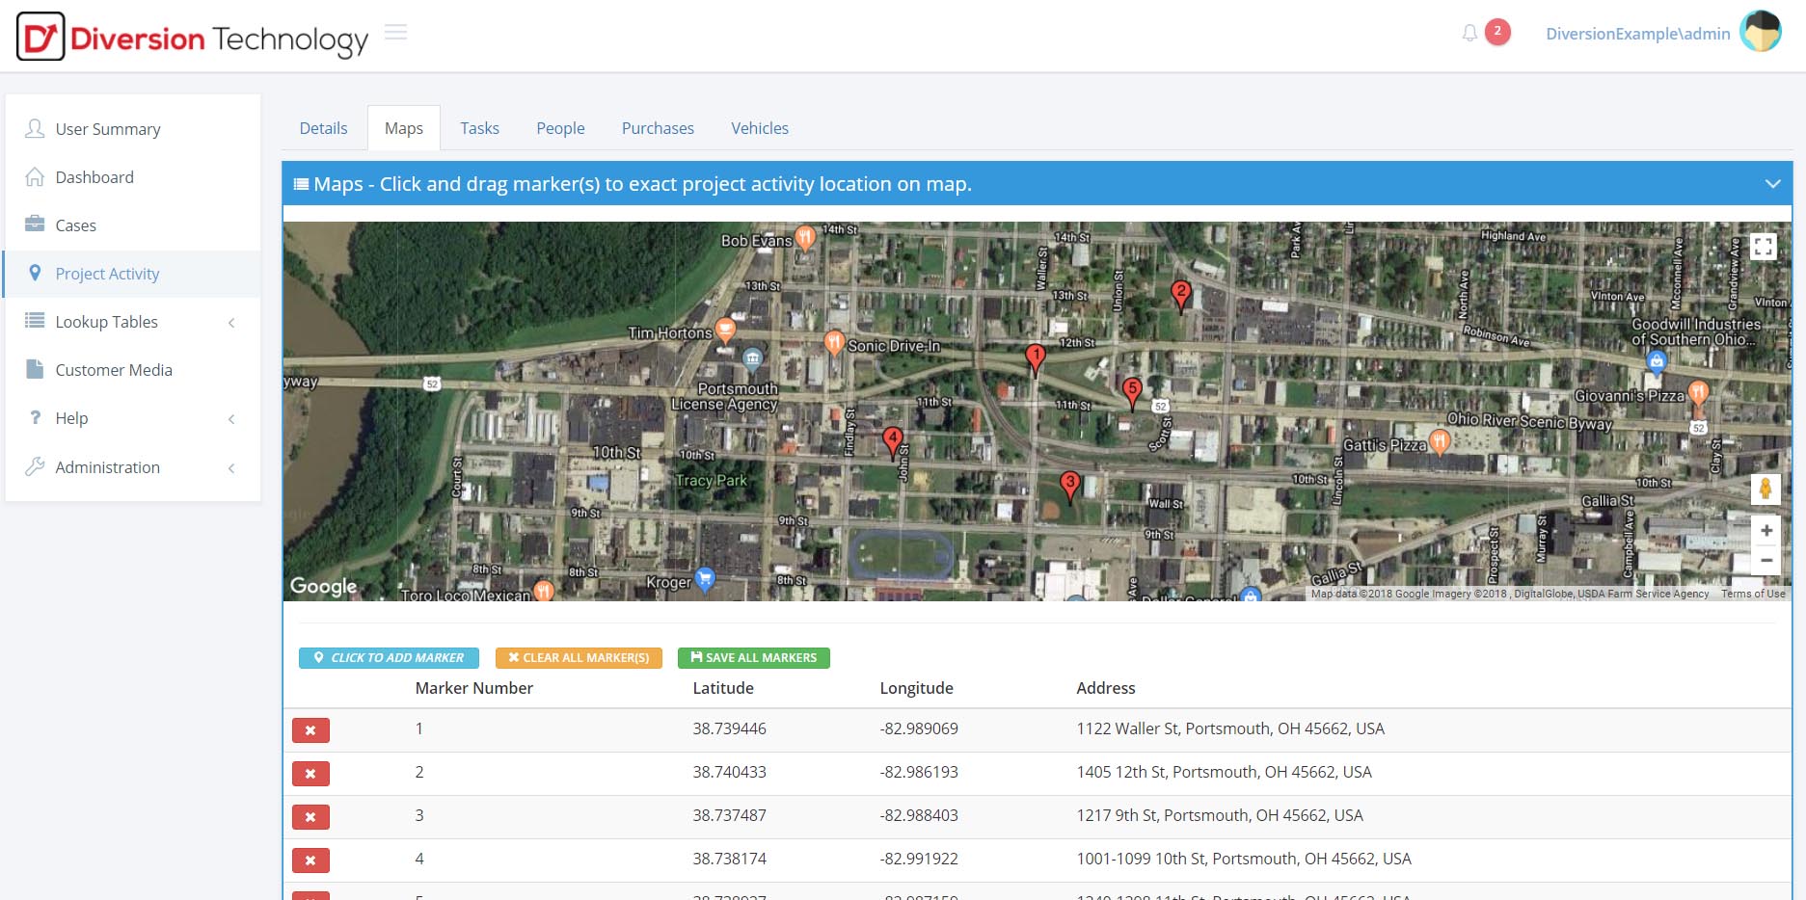The image size is (1806, 900).
Task: Open the Vehicles tab
Action: pos(759,128)
